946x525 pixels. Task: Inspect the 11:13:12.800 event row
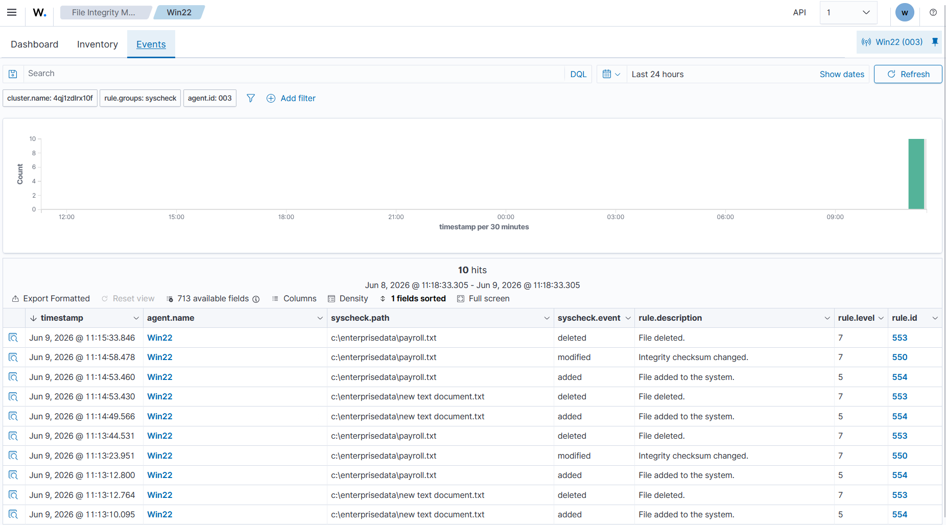13,475
